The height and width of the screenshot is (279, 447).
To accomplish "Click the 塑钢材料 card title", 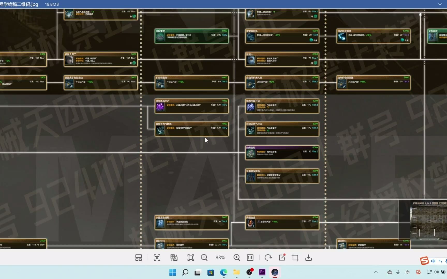I will click(x=160, y=241).
